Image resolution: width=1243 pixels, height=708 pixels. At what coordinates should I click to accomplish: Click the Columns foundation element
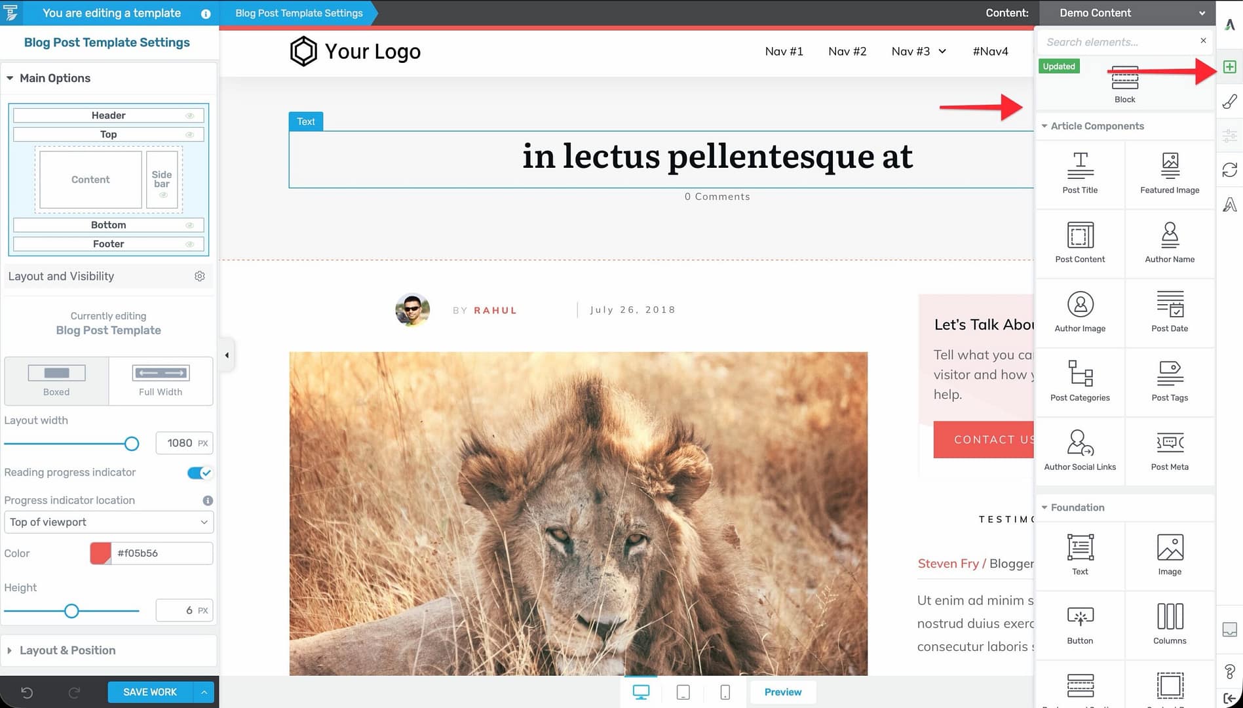point(1170,624)
